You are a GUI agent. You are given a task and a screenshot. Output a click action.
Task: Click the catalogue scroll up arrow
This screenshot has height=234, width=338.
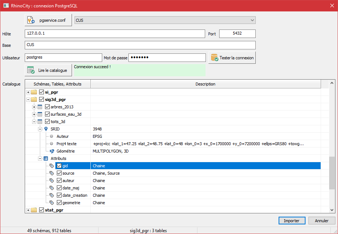click(x=332, y=83)
